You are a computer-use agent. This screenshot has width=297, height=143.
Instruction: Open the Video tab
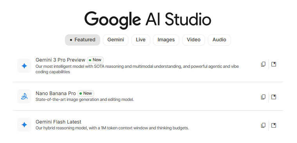[x=194, y=40]
